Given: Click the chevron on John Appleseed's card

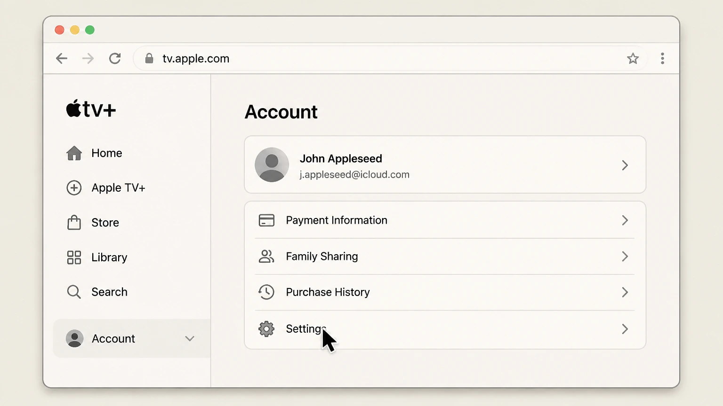Looking at the screenshot, I should click(625, 165).
